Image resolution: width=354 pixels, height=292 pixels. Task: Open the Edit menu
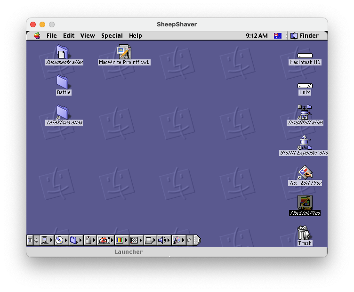tap(69, 36)
